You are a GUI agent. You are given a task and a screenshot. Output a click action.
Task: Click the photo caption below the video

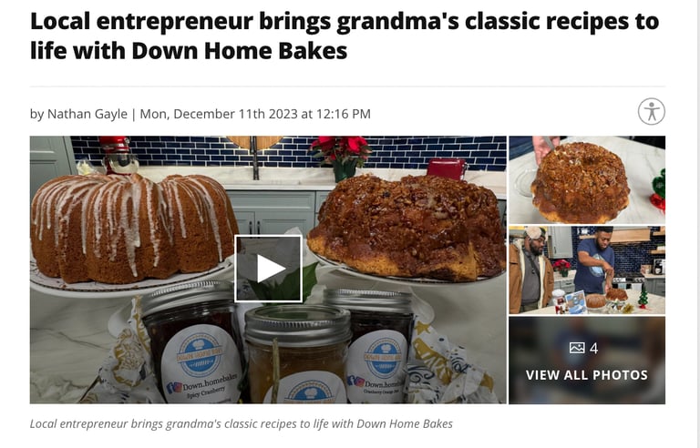tap(241, 423)
